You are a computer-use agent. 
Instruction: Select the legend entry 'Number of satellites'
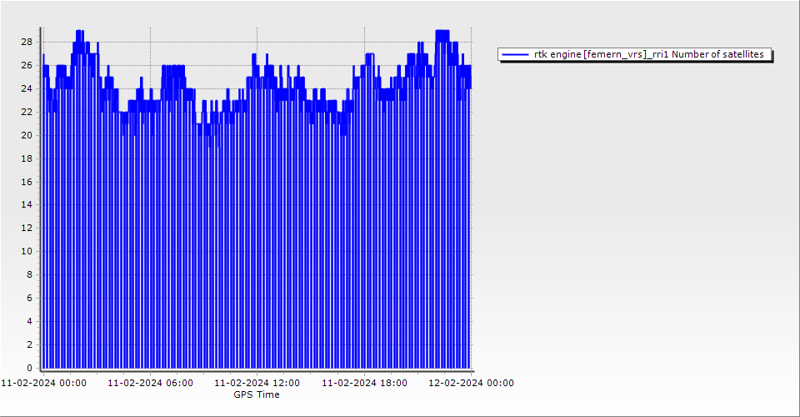point(648,54)
